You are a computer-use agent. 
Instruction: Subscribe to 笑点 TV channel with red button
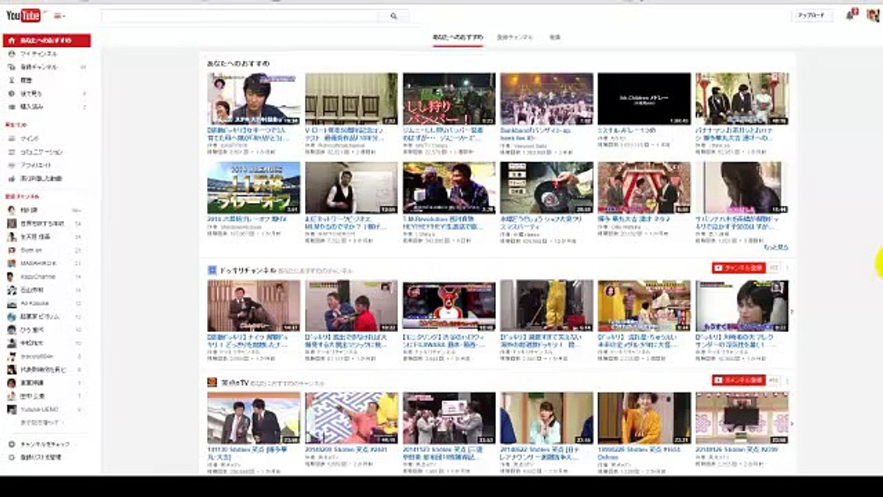739,380
